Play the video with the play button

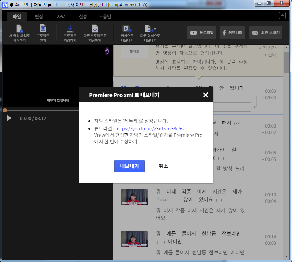click(x=9, y=118)
